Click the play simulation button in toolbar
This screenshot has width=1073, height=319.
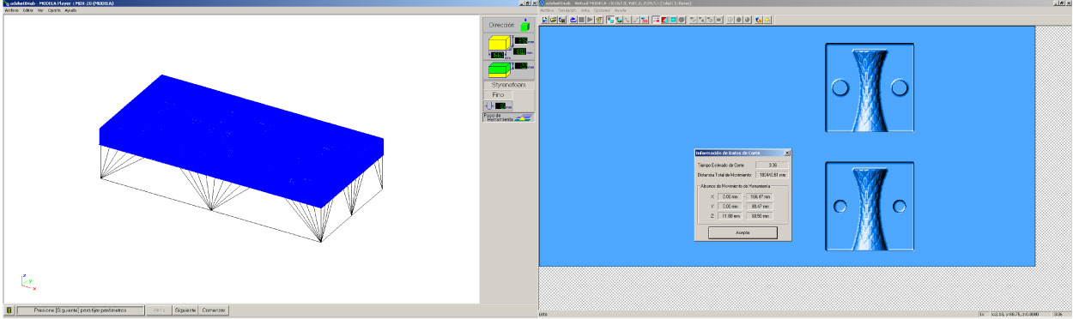click(x=590, y=20)
